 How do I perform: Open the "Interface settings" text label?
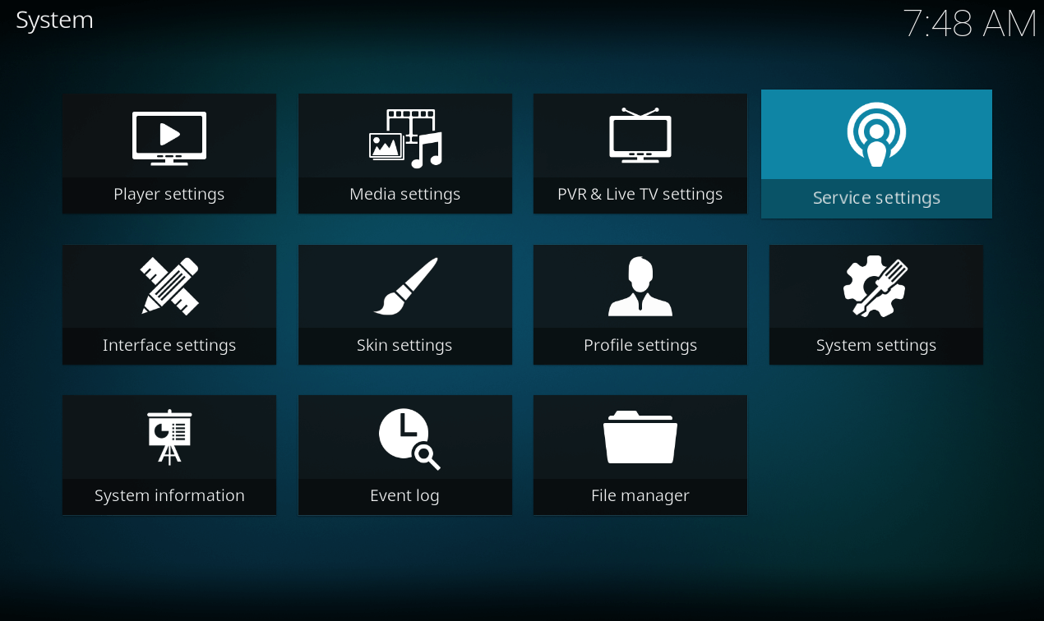[x=169, y=346]
